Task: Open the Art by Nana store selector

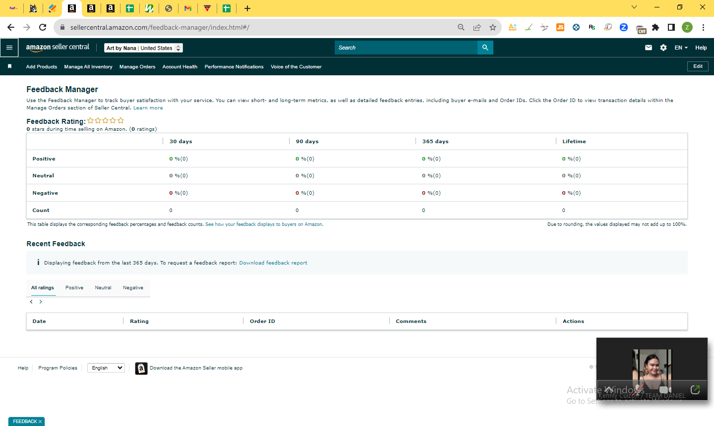Action: click(144, 48)
